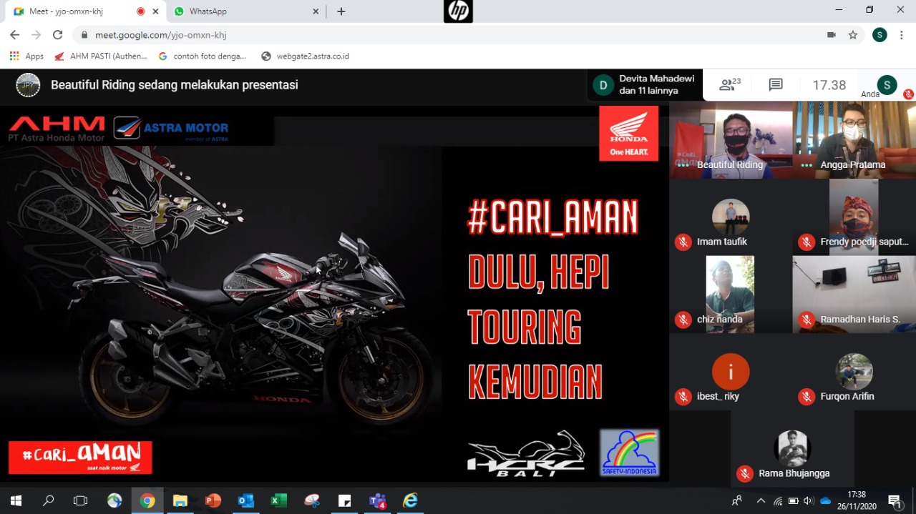Open Task View in the taskbar

tap(81, 500)
